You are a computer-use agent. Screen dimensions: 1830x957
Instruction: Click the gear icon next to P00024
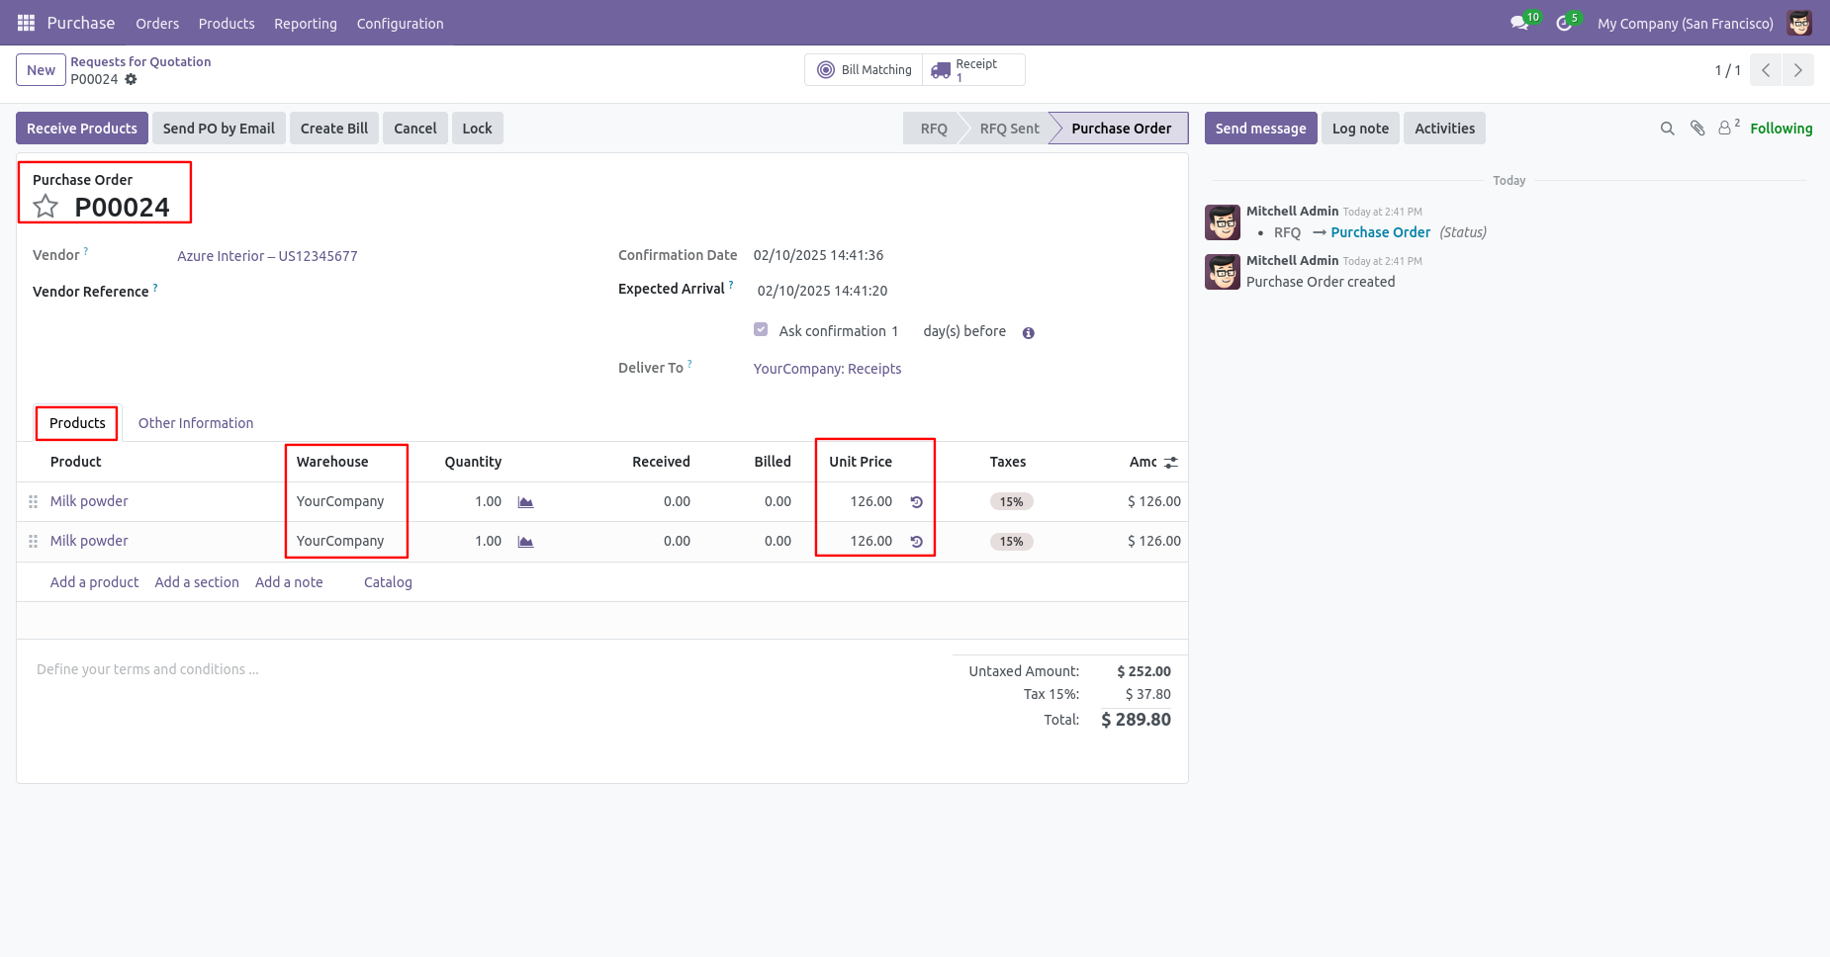coord(131,79)
